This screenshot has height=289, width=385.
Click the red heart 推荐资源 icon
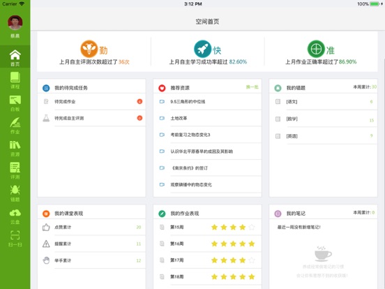pos(162,88)
